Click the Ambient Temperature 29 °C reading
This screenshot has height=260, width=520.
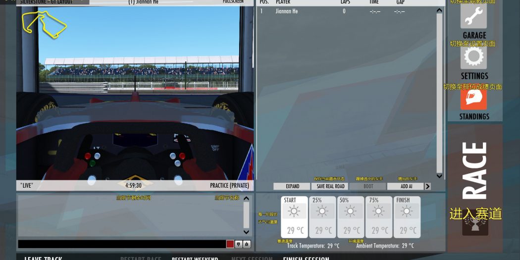[x=385, y=246]
